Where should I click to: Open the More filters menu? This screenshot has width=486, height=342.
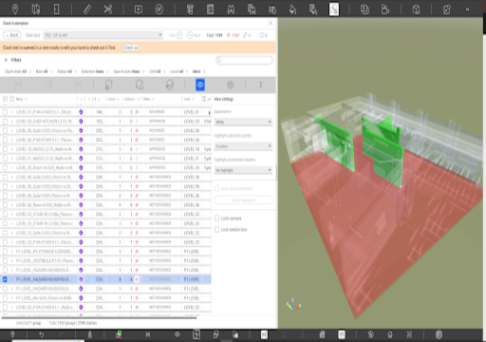pos(199,71)
